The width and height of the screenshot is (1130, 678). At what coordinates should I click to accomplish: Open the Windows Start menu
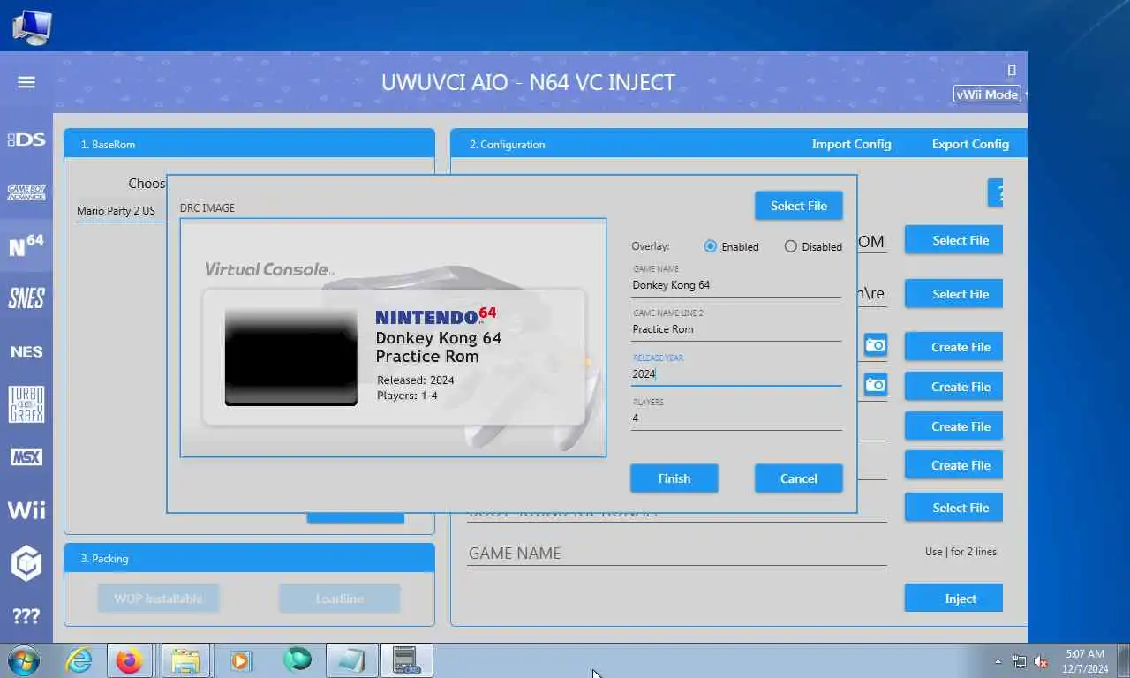point(24,660)
